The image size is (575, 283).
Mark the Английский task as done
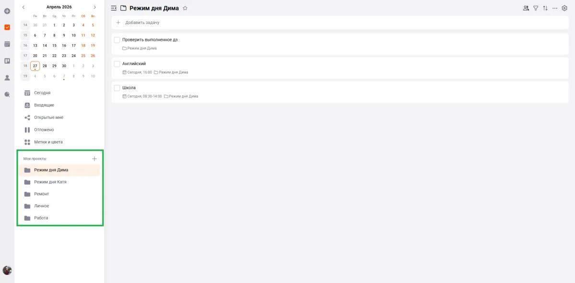117,64
